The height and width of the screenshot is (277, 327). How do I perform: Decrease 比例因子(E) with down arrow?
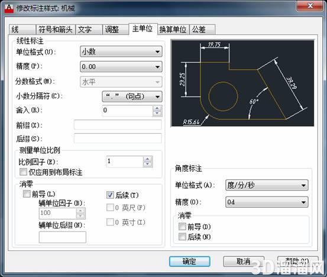[x=148, y=164]
